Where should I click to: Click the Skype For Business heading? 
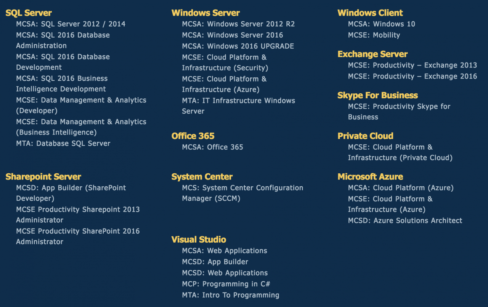pos(378,95)
